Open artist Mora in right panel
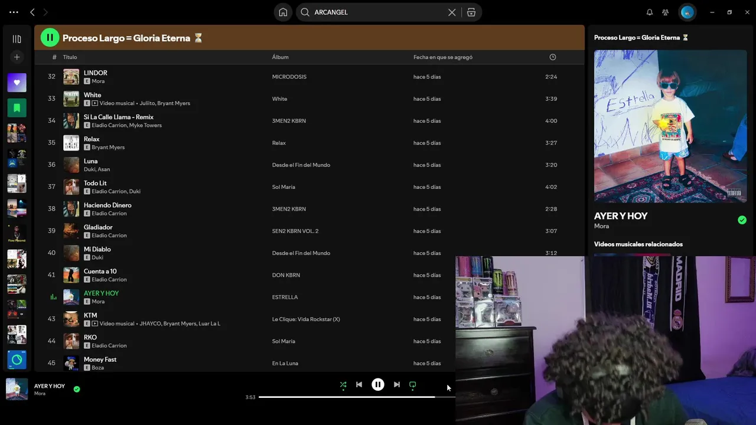The width and height of the screenshot is (756, 425). point(601,226)
